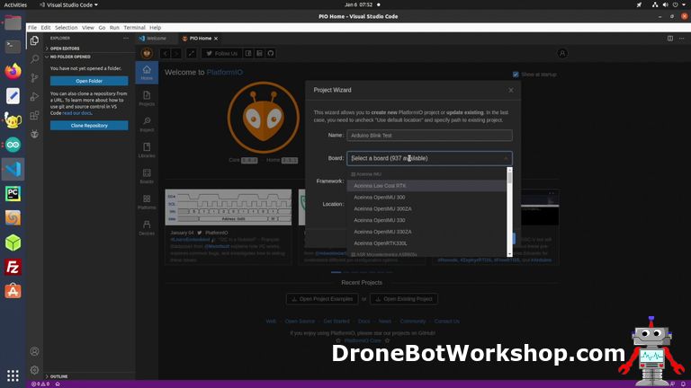Image resolution: width=691 pixels, height=388 pixels.
Task: Select Aceinna OpenIMU 300 board
Action: pos(426,197)
